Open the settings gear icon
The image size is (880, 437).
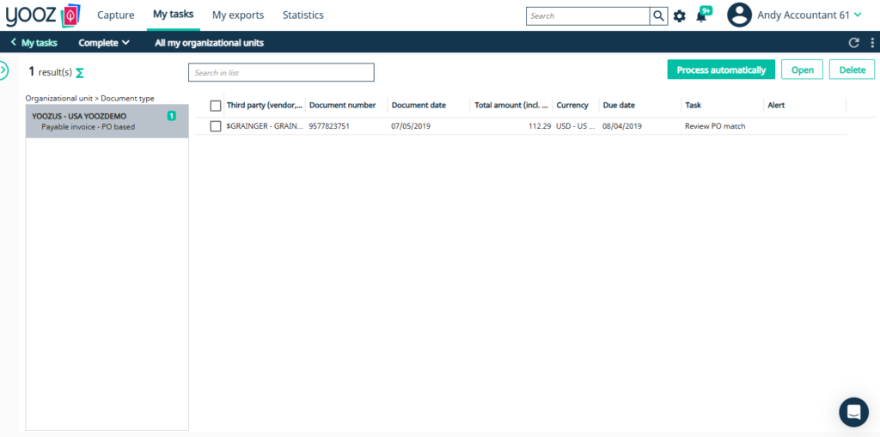click(x=680, y=16)
